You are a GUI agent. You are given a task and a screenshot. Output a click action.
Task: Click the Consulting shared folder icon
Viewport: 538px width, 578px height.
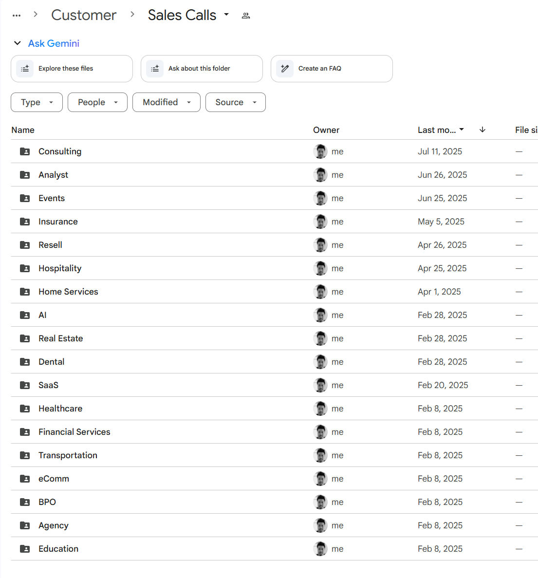coord(25,151)
